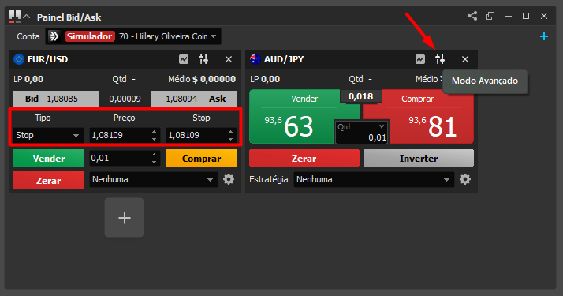Minimize the Painel Bid/Ask window
This screenshot has width=563, height=296.
[x=508, y=16]
